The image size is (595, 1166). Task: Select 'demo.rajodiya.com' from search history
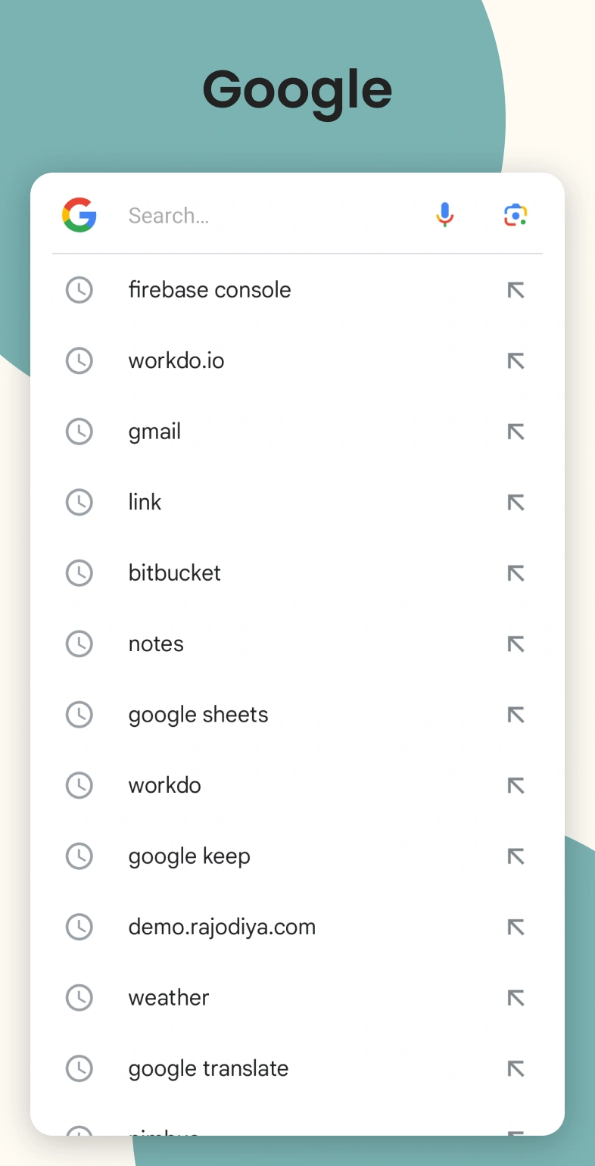[222, 927]
